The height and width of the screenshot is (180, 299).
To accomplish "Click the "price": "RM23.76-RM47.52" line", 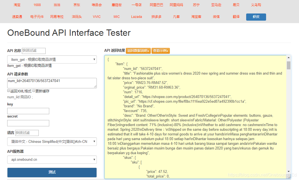I will pyautogui.click(x=145, y=83).
